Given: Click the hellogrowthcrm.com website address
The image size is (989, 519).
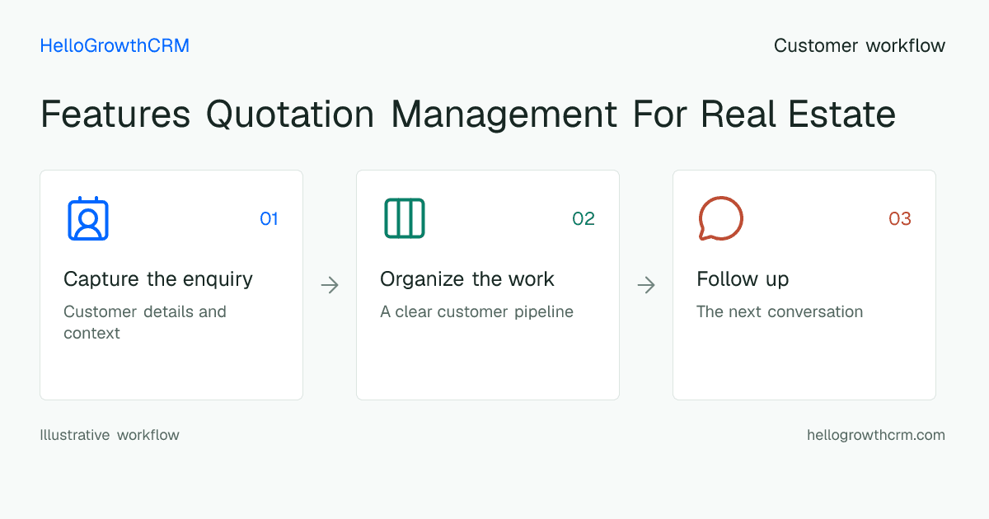Looking at the screenshot, I should point(876,435).
